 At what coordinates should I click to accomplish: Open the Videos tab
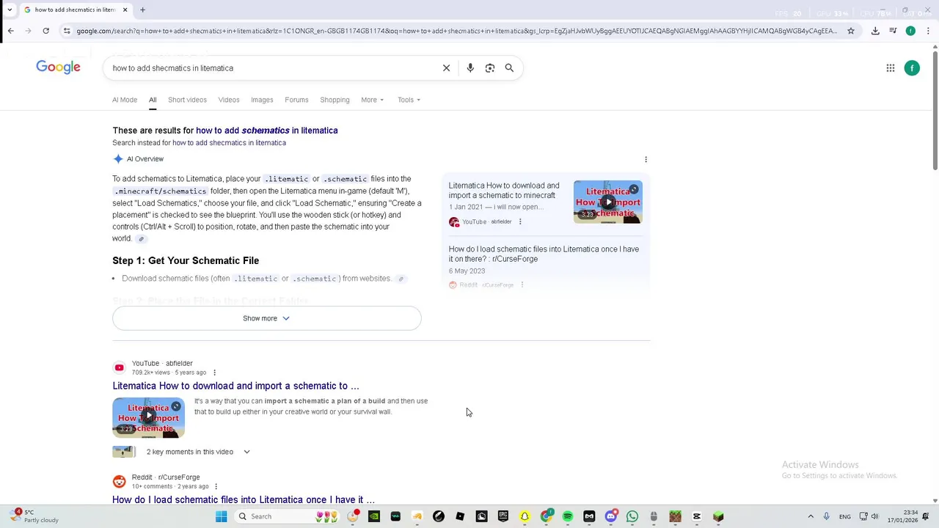point(229,100)
